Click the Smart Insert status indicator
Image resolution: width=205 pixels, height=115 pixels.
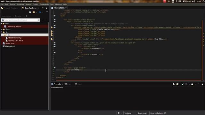pos(142,113)
